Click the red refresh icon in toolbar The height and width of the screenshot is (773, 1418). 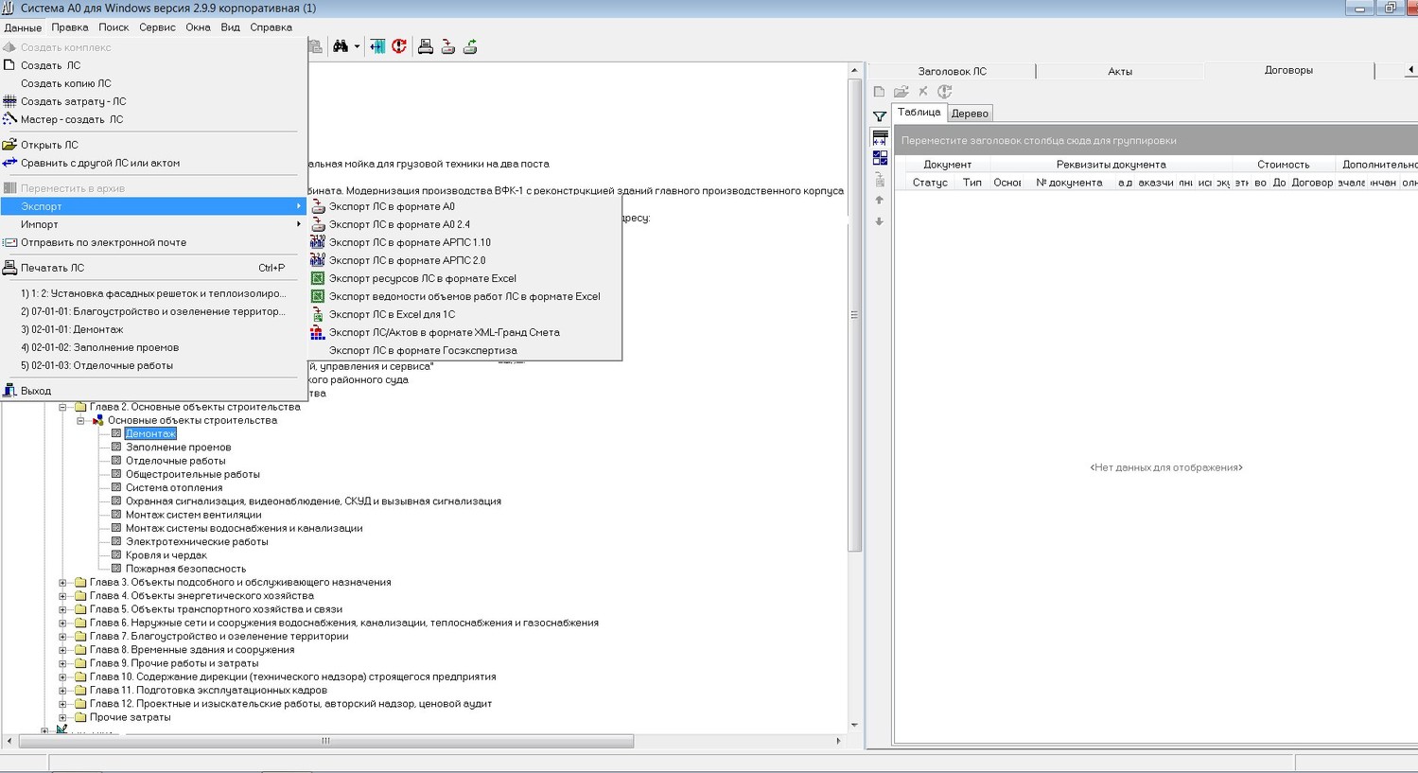(399, 46)
